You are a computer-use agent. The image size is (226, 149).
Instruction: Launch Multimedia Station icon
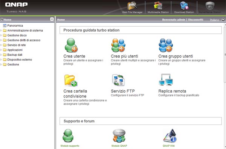click(x=158, y=6)
